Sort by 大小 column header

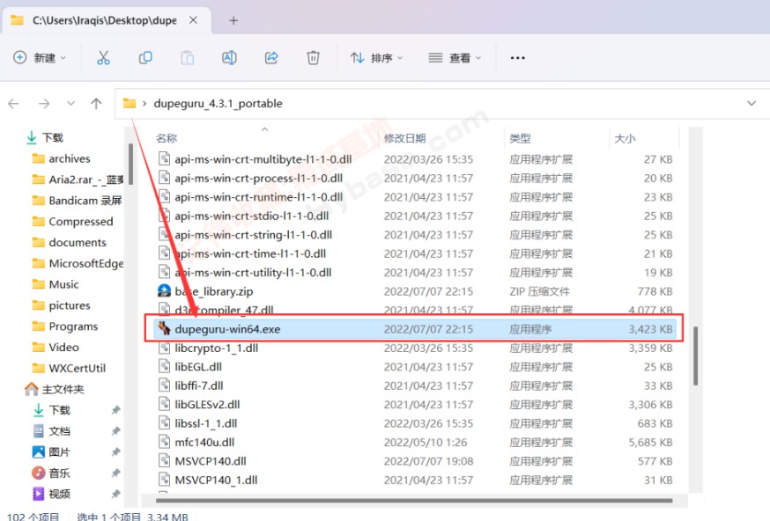point(625,138)
